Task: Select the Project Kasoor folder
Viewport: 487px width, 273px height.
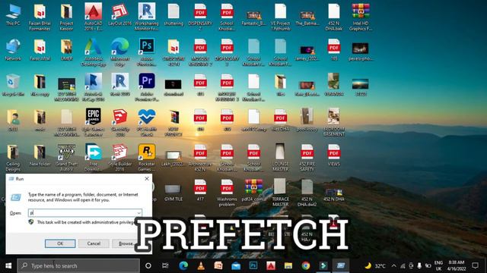Action: (66, 17)
